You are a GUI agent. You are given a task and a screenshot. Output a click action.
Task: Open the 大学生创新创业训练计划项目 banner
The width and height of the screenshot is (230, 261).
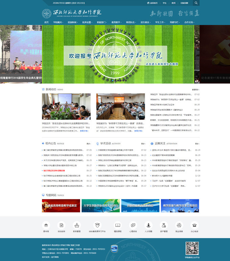(101, 206)
